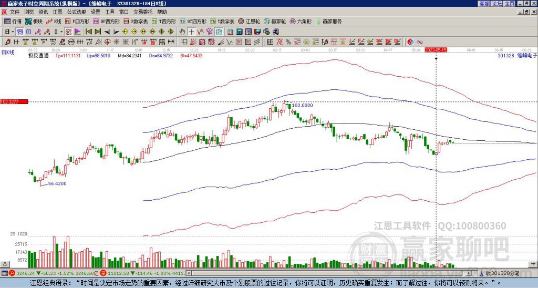Open the 六角形 hexagon tool
The height and width of the screenshot is (288, 538).
click(301, 21)
